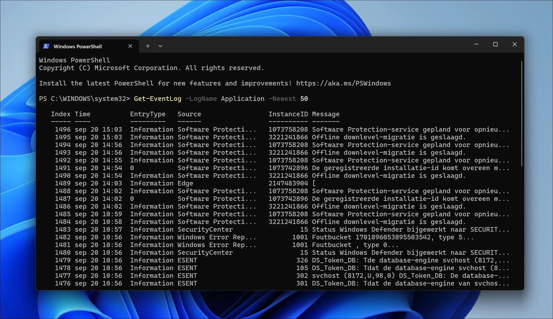The height and width of the screenshot is (319, 553).
Task: Click the number 50 in the command
Action: coord(304,99)
